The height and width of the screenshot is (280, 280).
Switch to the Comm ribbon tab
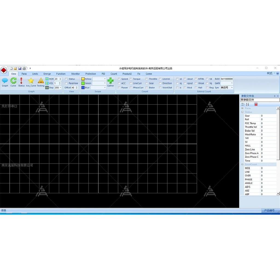point(149,74)
